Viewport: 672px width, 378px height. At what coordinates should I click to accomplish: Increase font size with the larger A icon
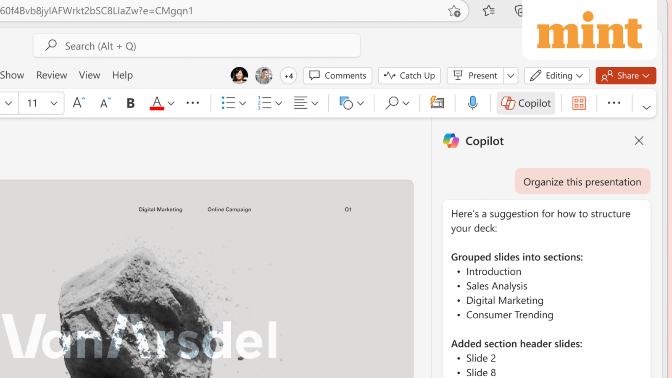(x=79, y=103)
